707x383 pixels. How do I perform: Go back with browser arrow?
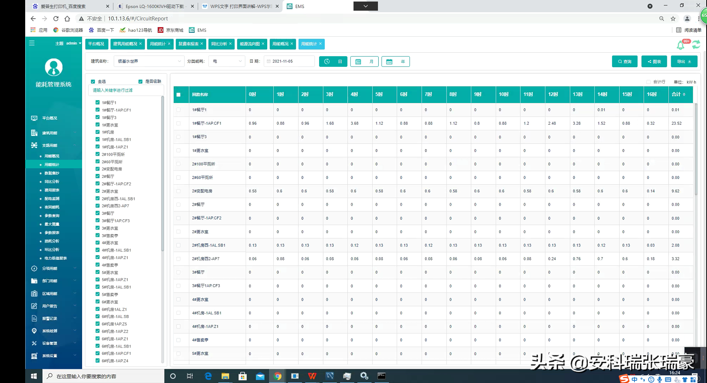pos(33,18)
